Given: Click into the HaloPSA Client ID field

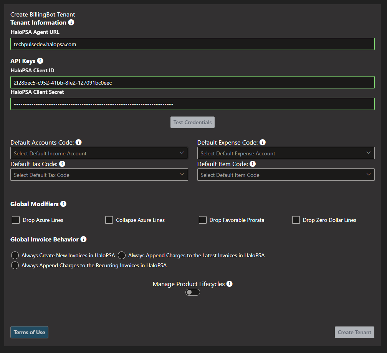Looking at the screenshot, I should tap(192, 82).
